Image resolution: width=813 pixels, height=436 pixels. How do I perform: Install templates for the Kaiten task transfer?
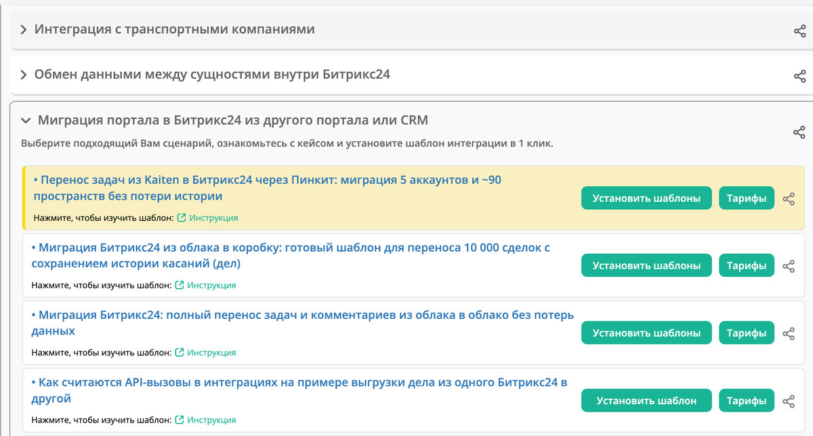point(646,198)
